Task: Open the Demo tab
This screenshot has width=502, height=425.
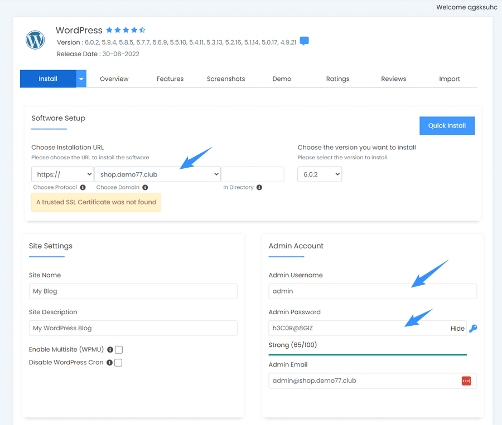Action: 282,79
